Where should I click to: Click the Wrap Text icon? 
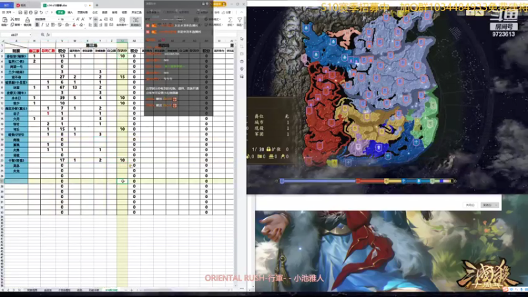click(135, 20)
